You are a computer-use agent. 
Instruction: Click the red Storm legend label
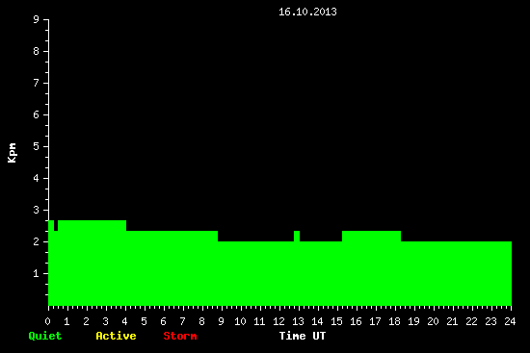pyautogui.click(x=180, y=336)
